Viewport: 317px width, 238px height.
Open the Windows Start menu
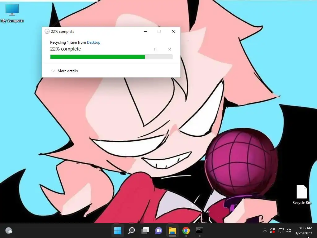pyautogui.click(x=118, y=231)
